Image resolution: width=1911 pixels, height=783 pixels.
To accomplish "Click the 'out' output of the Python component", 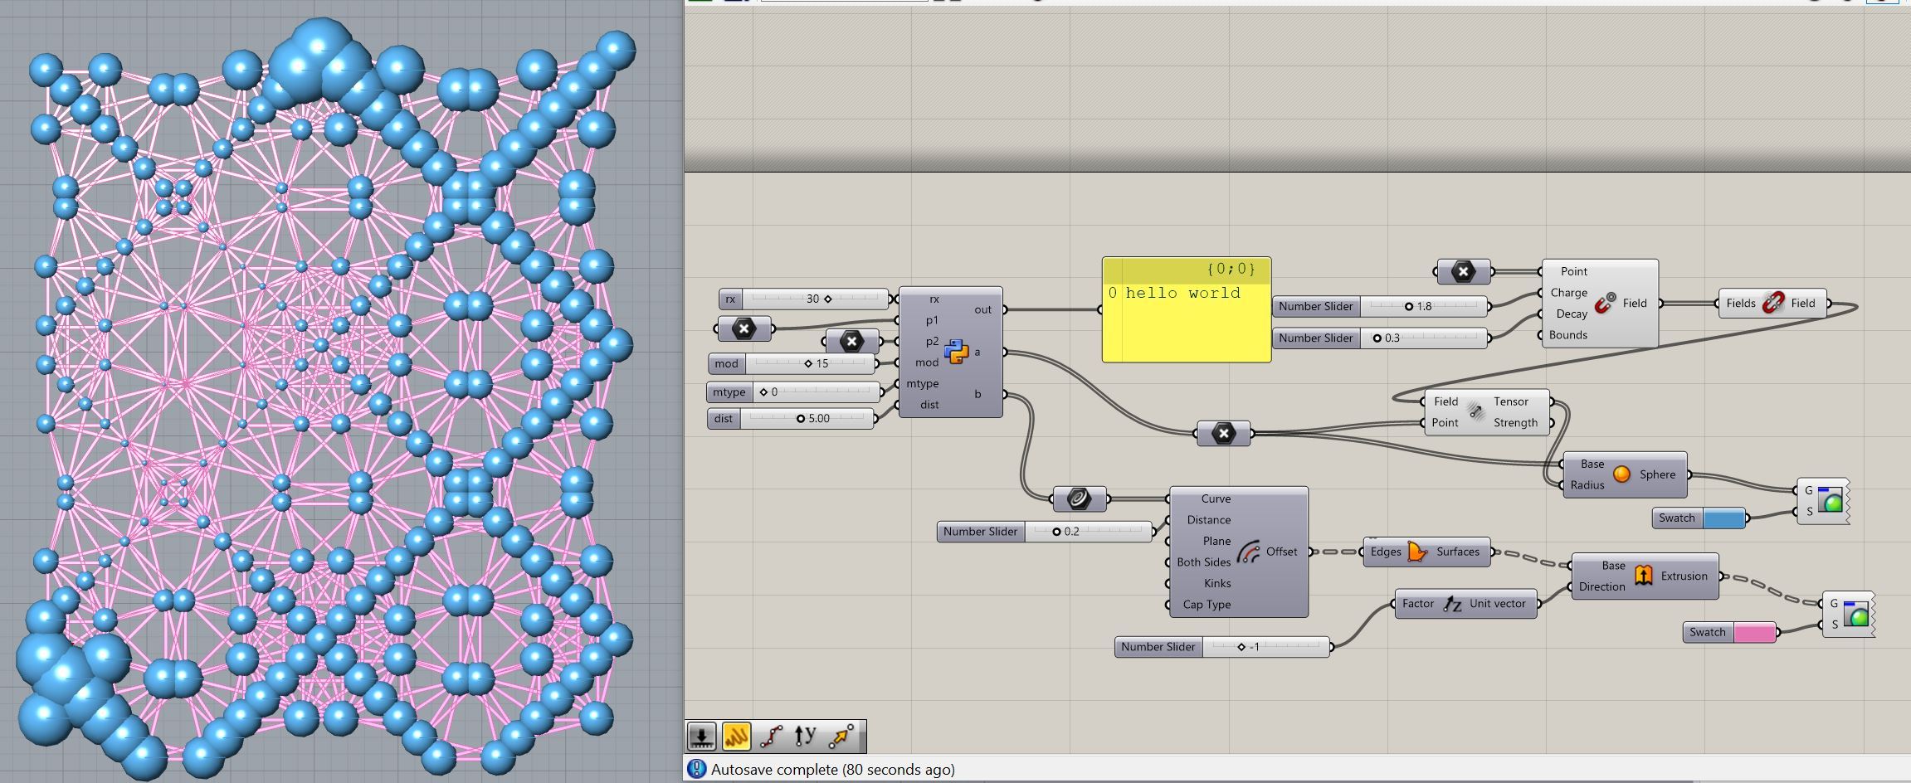I will (983, 309).
